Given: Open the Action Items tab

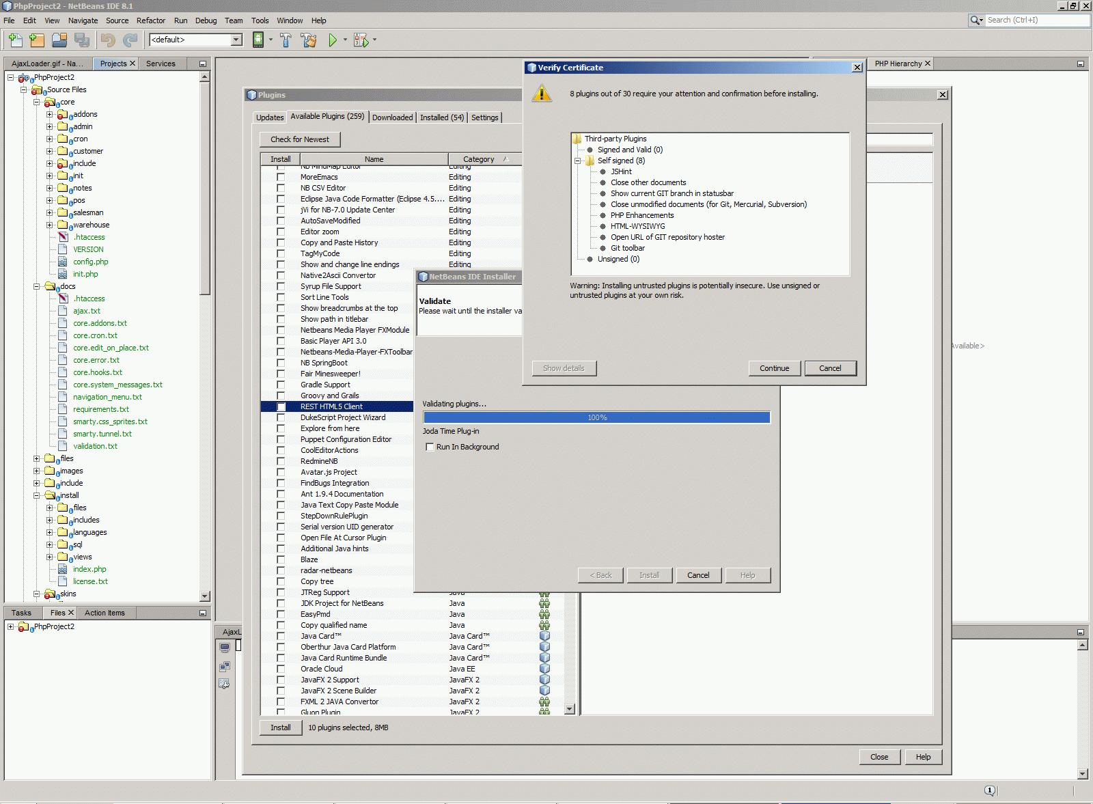Looking at the screenshot, I should (105, 613).
